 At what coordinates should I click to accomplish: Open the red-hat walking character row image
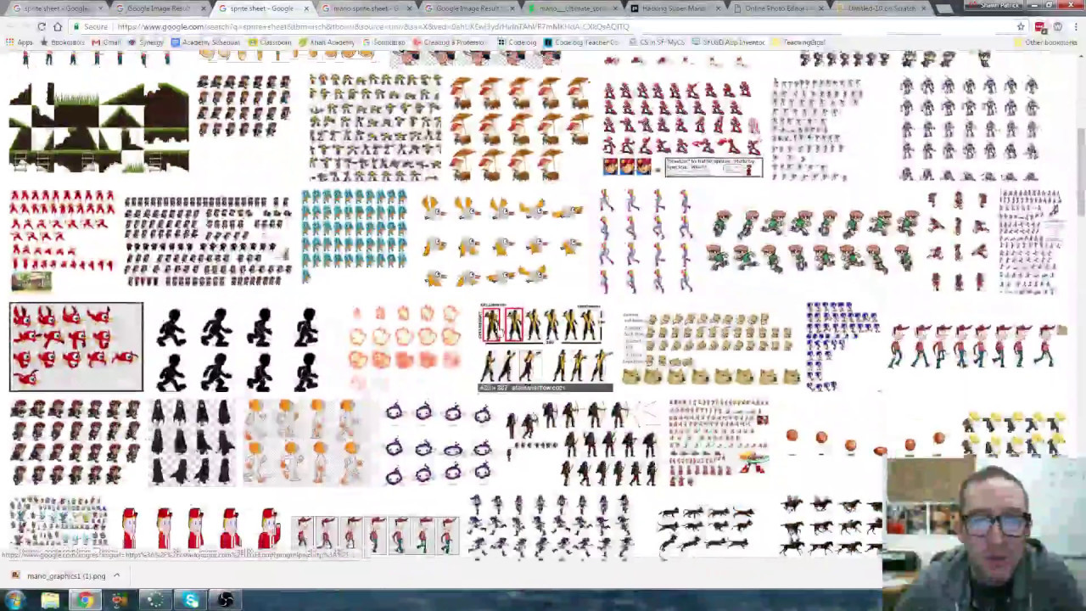(x=977, y=345)
